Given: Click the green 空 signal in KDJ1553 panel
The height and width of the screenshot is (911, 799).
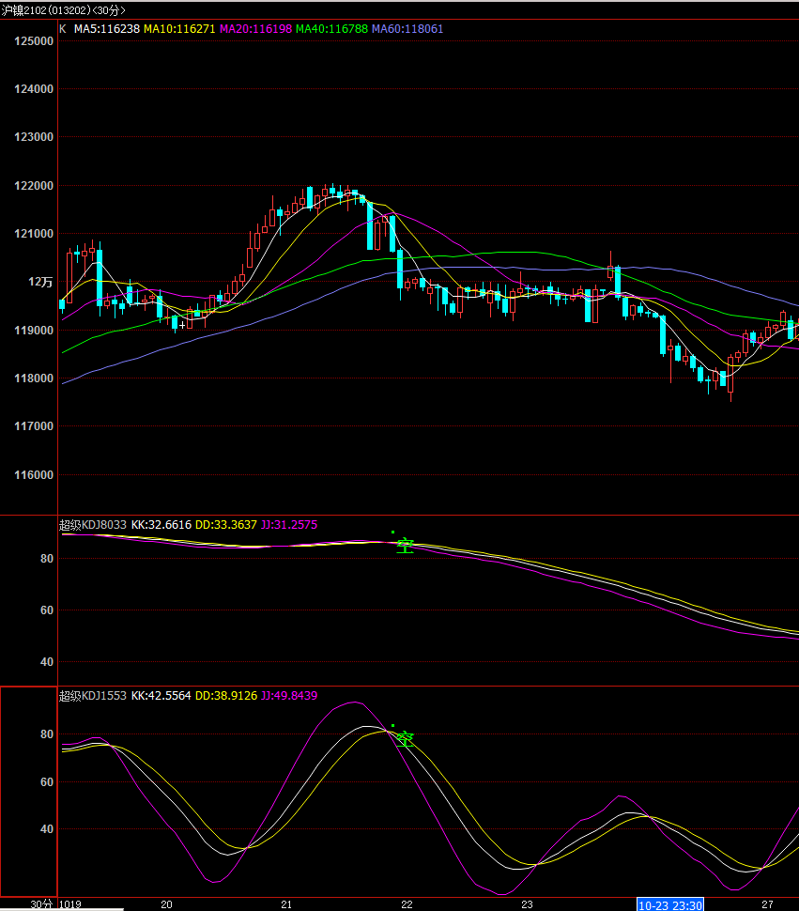Looking at the screenshot, I should tap(405, 740).
